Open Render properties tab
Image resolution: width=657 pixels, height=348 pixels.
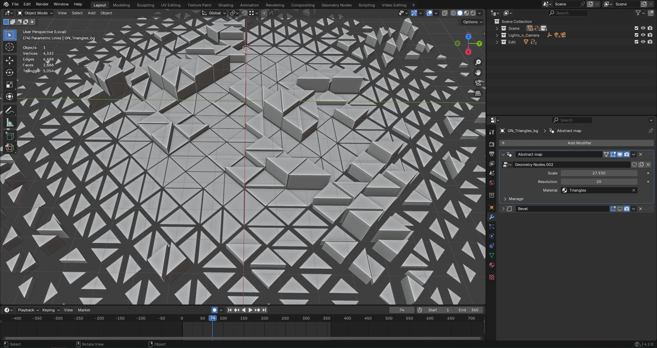coord(492,144)
